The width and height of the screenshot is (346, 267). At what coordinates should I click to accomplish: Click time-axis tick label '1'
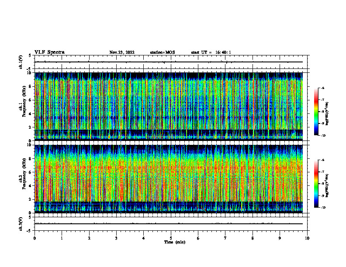coord(62,238)
